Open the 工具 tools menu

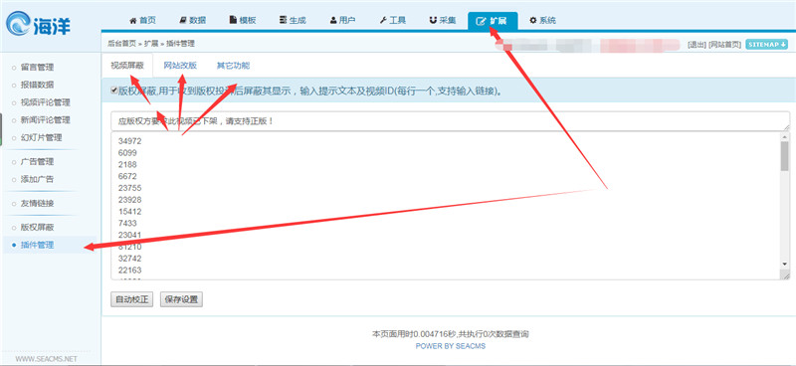(x=392, y=20)
